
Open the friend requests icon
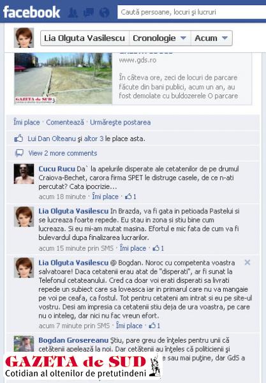pos(73,12)
